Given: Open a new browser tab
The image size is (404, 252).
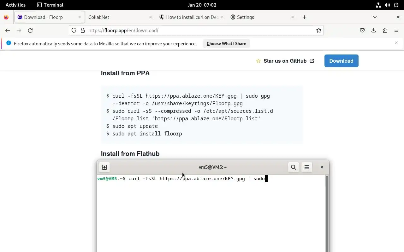Looking at the screenshot, I should [x=304, y=17].
